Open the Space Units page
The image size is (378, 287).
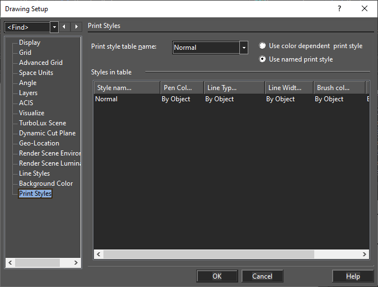[x=36, y=73]
